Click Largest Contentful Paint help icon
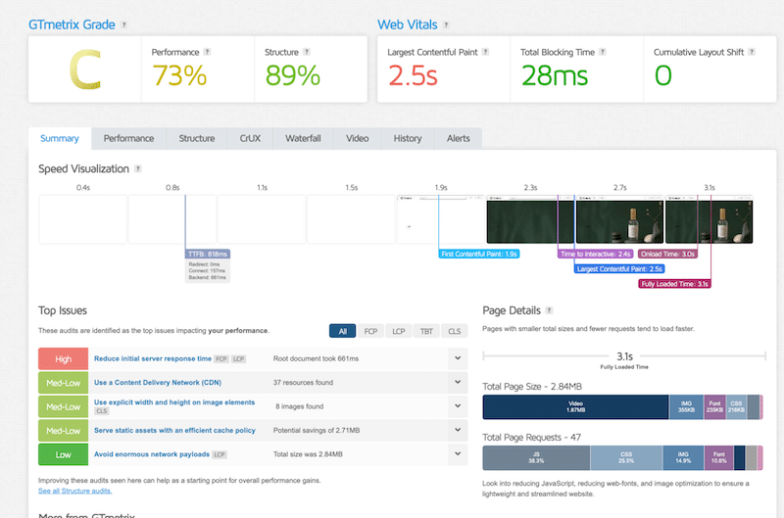The width and height of the screenshot is (784, 518). 487,51
